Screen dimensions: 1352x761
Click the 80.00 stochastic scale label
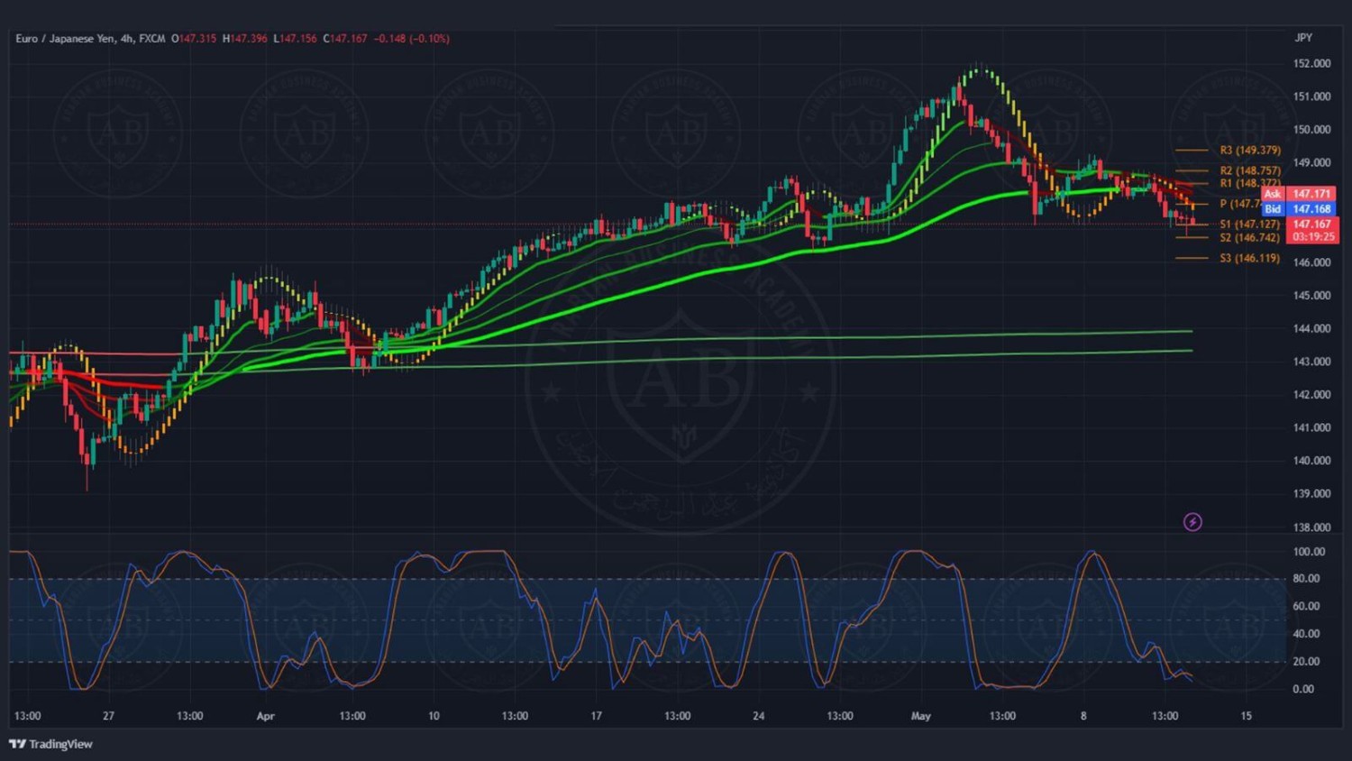[x=1306, y=579]
